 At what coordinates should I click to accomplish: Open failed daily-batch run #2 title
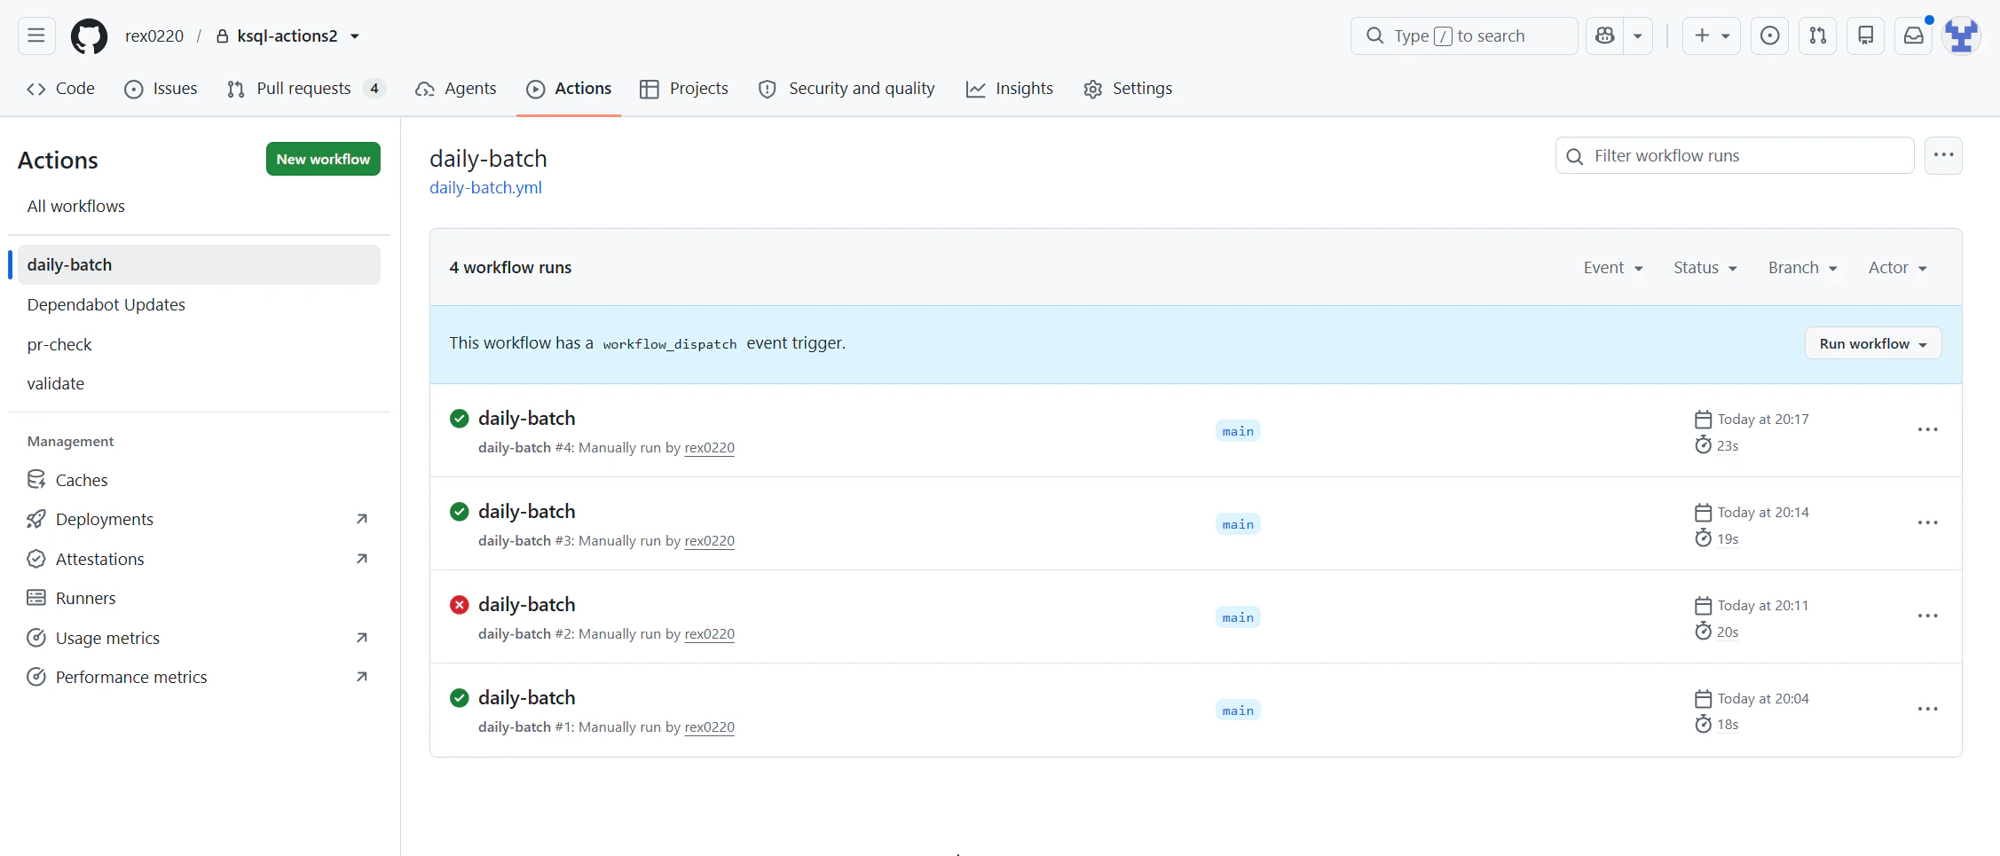pos(527,605)
